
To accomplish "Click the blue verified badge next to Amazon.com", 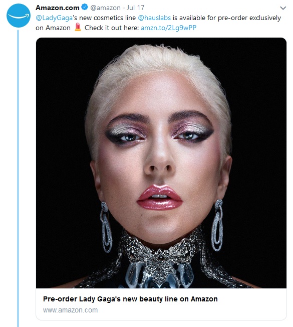I will (85, 8).
